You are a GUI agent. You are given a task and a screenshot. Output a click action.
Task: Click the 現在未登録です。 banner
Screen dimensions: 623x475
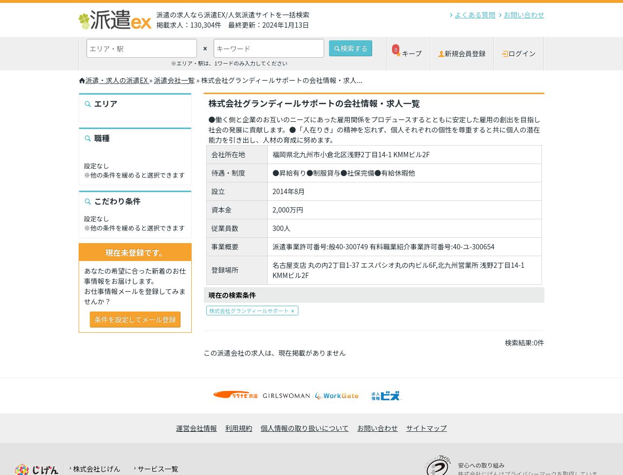[x=135, y=253]
